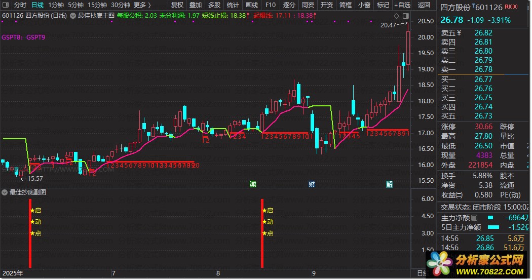532x280 pixels.
Task: Open 统计 statistics tool
Action: (233, 5)
